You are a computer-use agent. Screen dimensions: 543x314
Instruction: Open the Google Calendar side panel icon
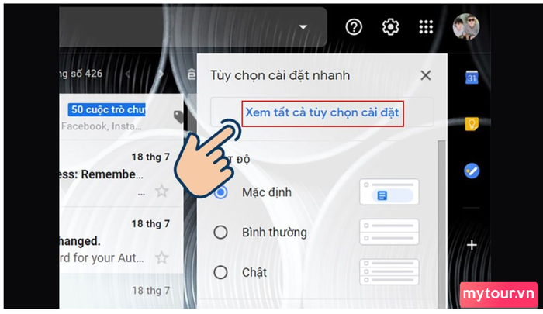[472, 78]
